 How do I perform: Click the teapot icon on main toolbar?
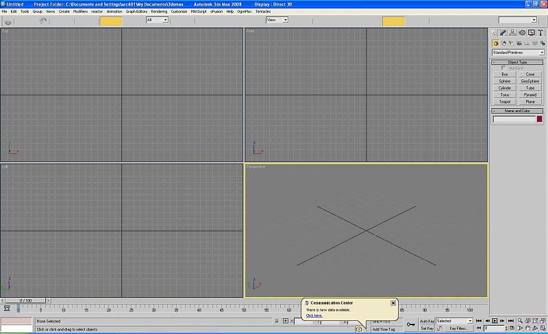click(8, 23)
